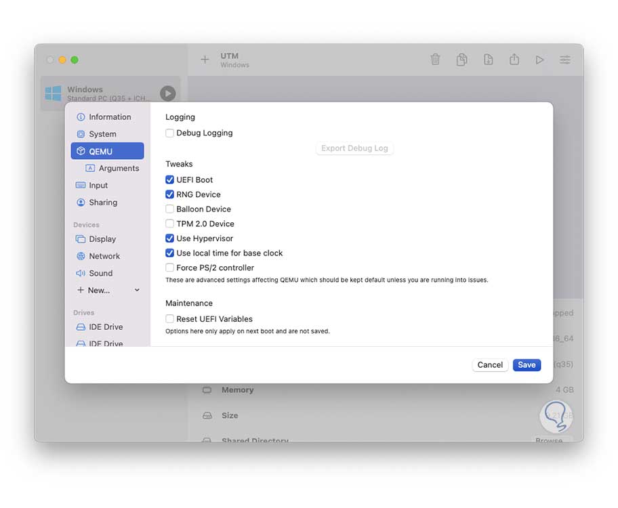This screenshot has height=508, width=618.
Task: Toggle Use local time for base clock
Action: pos(169,253)
